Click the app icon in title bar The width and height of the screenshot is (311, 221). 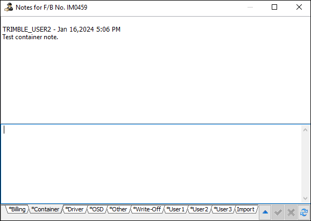(9, 8)
